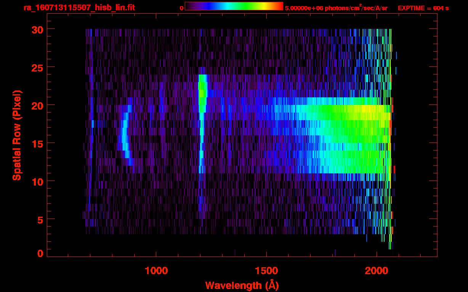Click the x-axis tick label 2000

[376, 270]
